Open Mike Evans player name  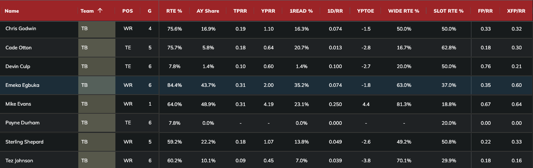18,104
